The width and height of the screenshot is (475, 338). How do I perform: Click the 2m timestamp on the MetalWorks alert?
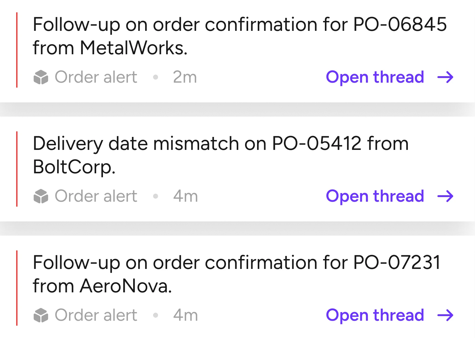coord(185,77)
